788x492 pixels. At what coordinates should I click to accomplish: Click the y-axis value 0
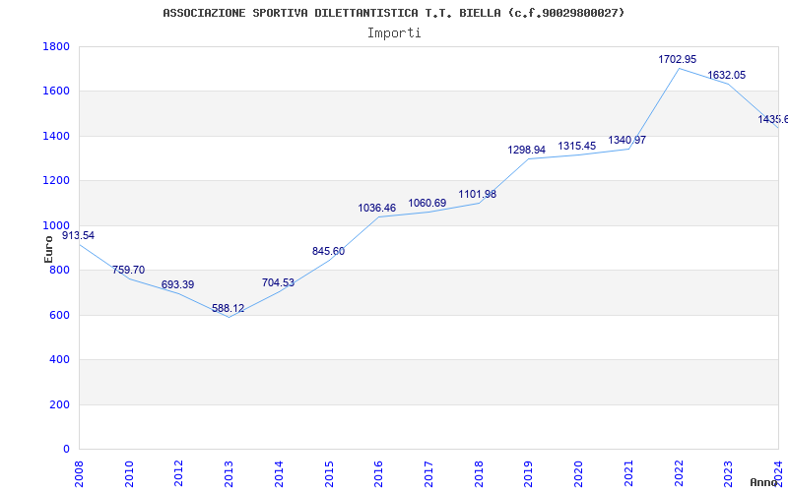pos(66,450)
